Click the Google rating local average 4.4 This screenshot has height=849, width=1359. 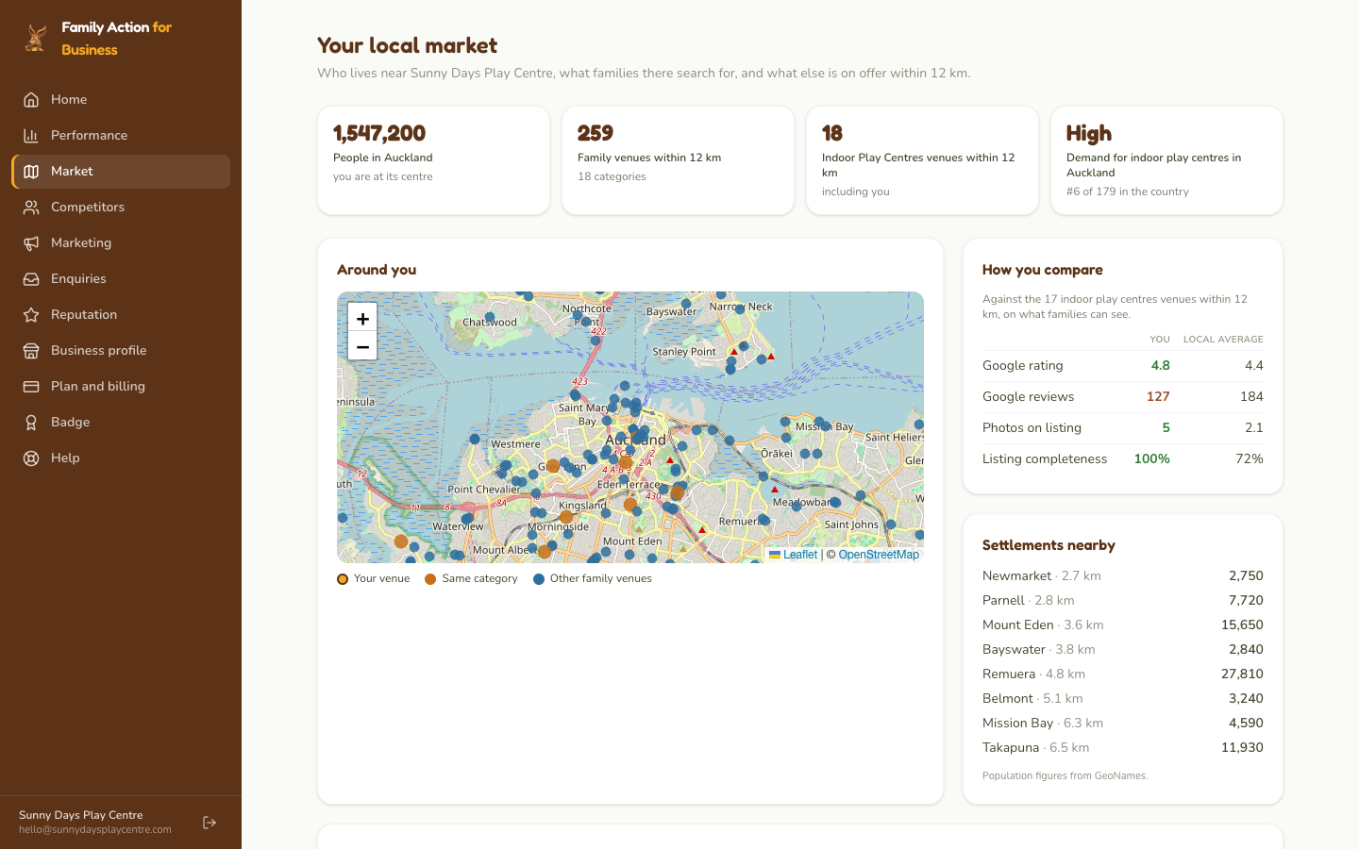(1254, 365)
